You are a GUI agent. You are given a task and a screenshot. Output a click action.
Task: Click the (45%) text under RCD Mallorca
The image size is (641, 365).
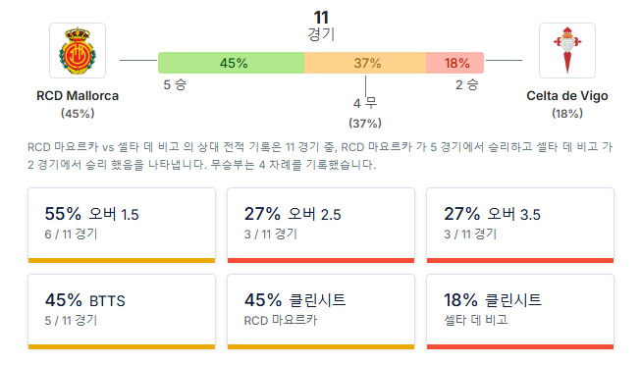(x=78, y=113)
